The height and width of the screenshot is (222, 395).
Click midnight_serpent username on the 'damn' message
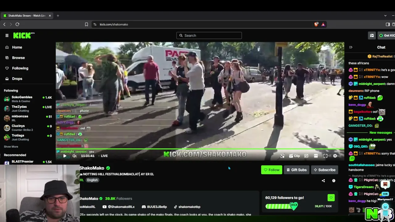372,84
